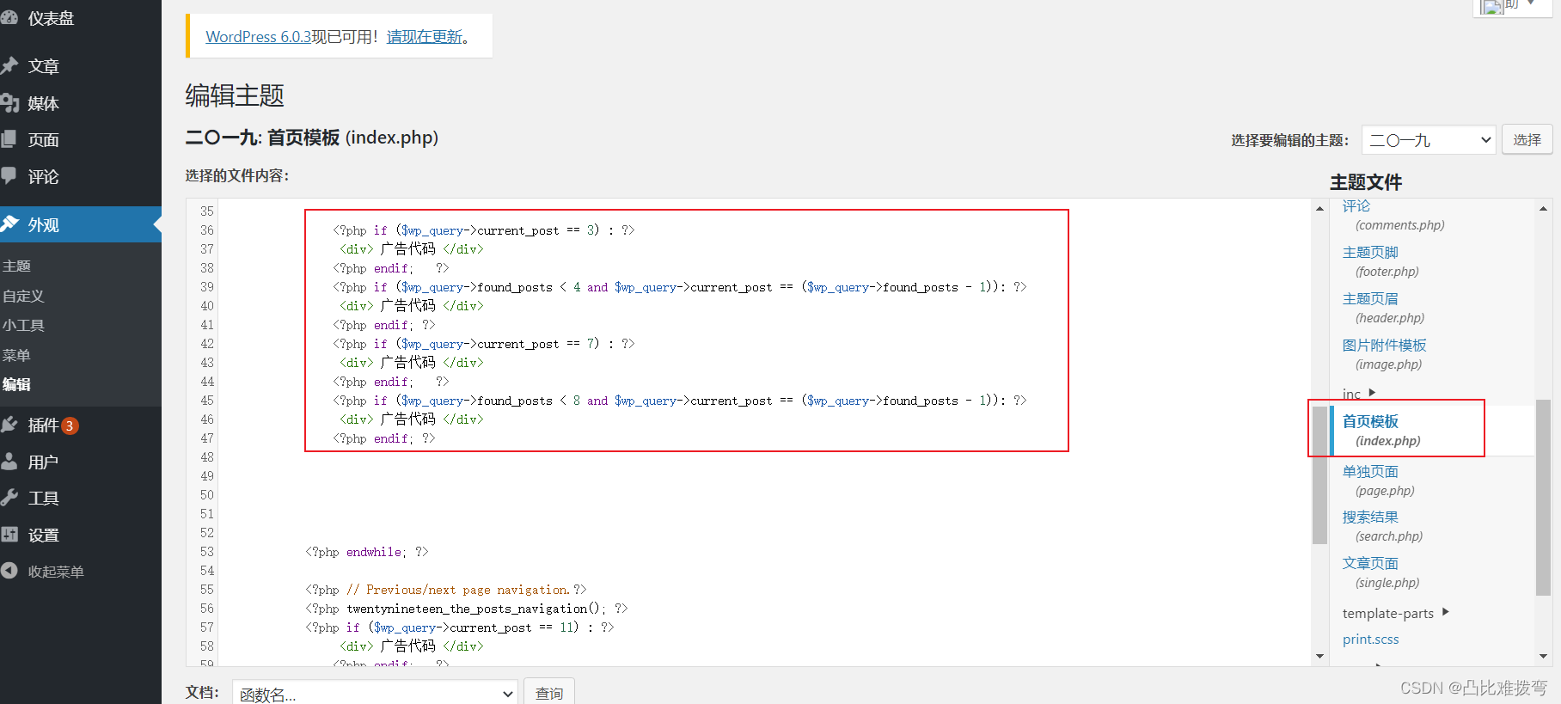This screenshot has width=1561, height=704.
Task: Open 搜索结果 (search.php) file
Action: point(1382,526)
